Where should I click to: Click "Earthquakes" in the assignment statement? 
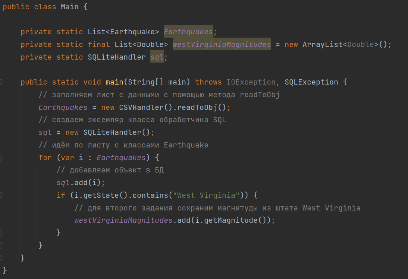click(x=63, y=107)
